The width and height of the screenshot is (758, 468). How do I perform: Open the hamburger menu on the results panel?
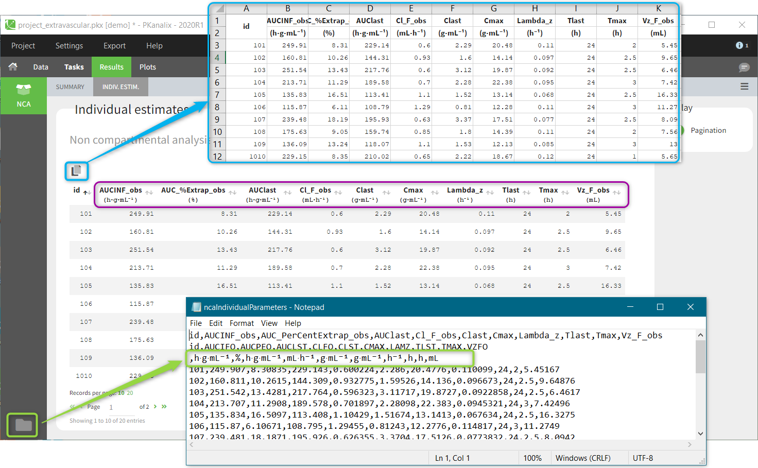pos(744,86)
